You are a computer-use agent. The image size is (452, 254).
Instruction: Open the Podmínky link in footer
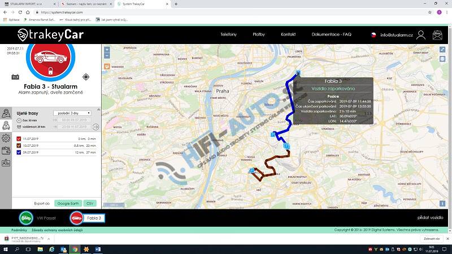tap(19, 230)
